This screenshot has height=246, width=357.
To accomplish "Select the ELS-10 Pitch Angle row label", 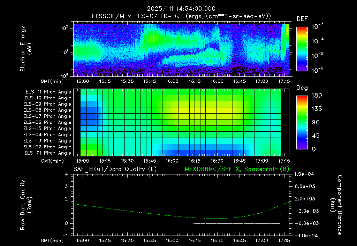I will pos(48,98).
